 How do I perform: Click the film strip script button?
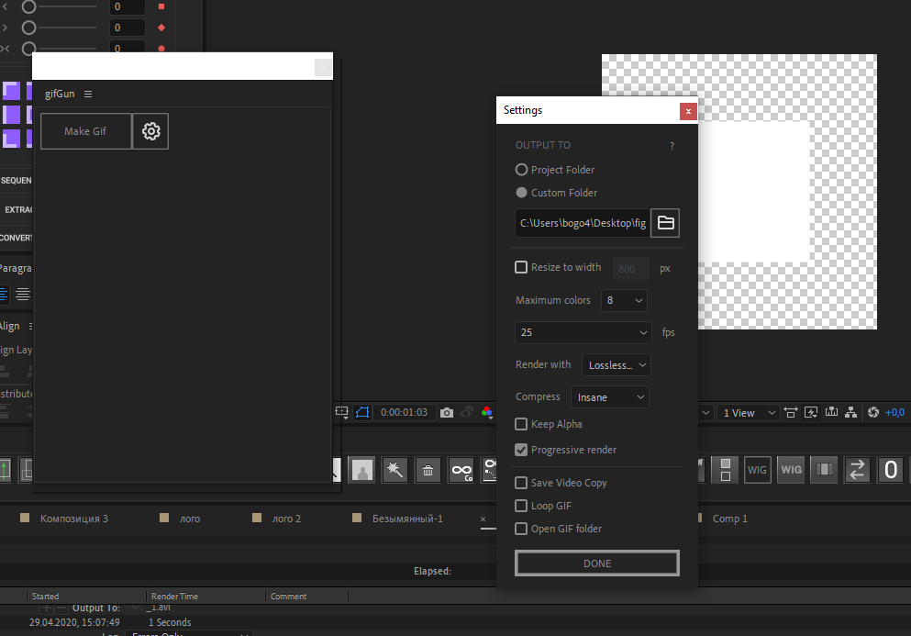point(824,470)
